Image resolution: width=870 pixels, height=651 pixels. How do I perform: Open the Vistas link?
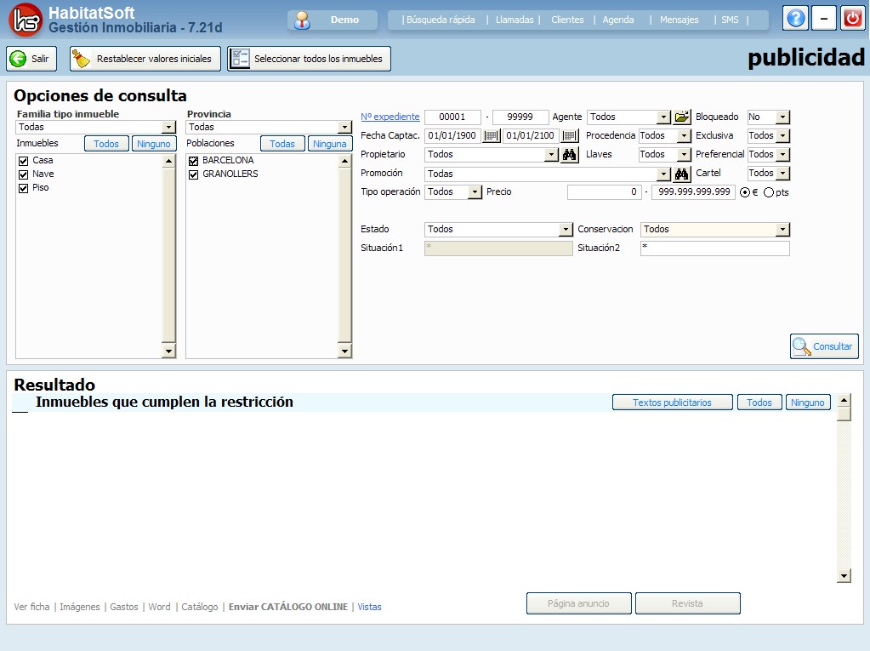370,607
